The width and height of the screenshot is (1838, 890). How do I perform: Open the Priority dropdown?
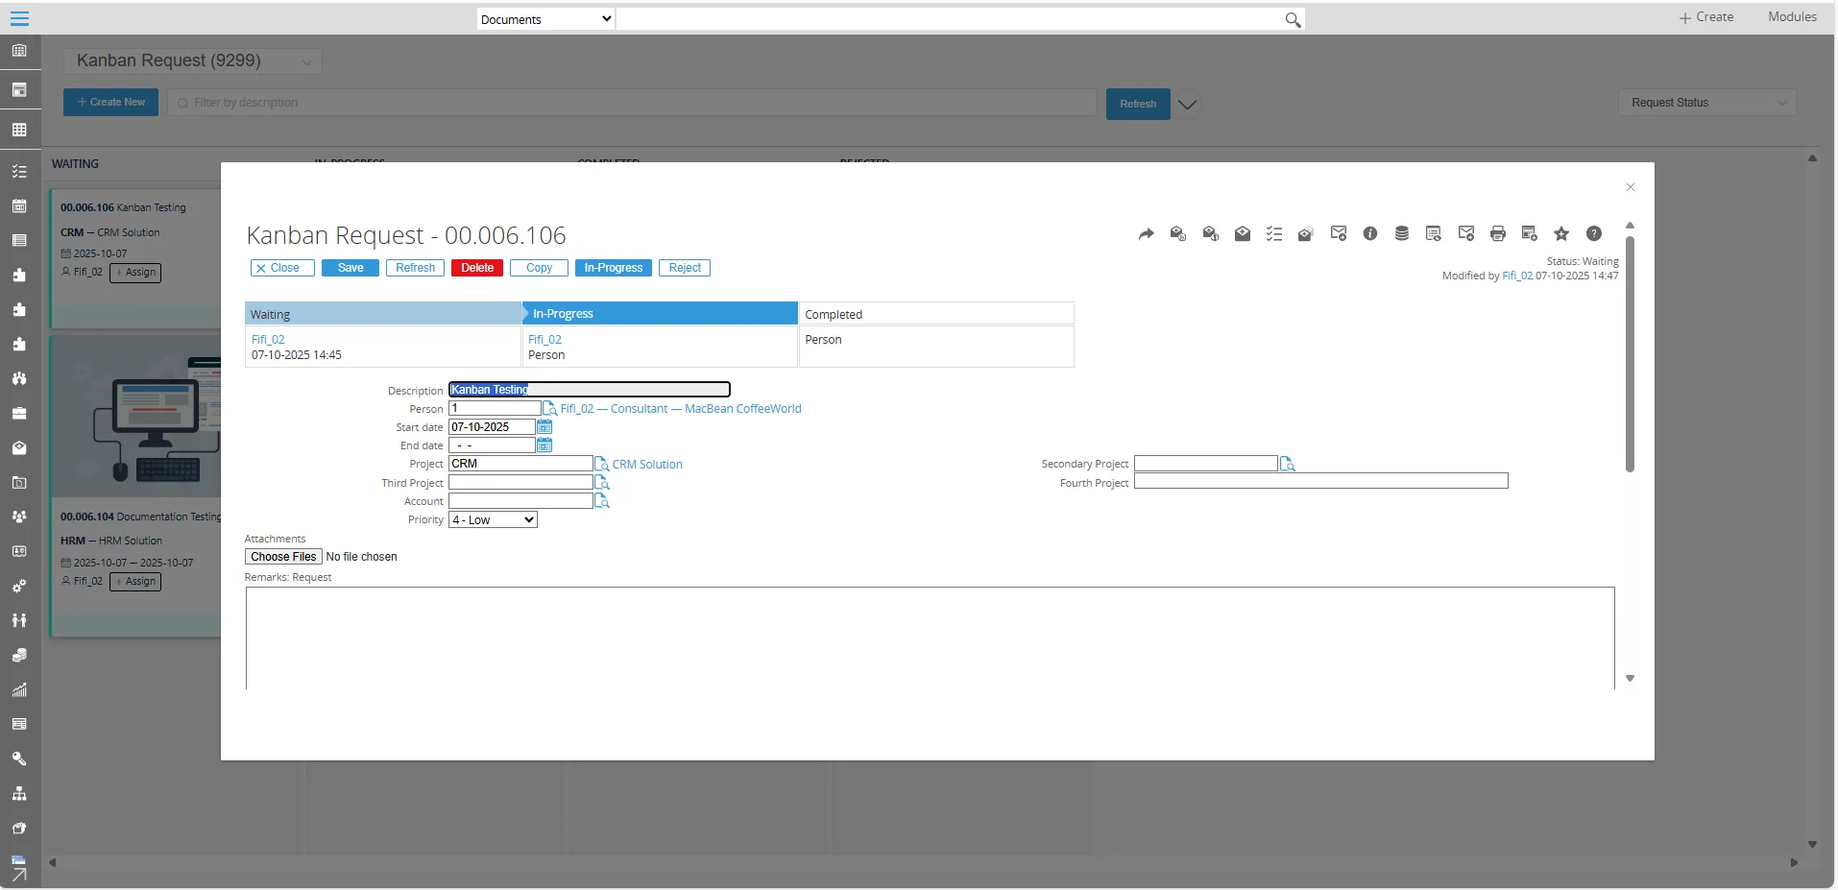(x=493, y=520)
